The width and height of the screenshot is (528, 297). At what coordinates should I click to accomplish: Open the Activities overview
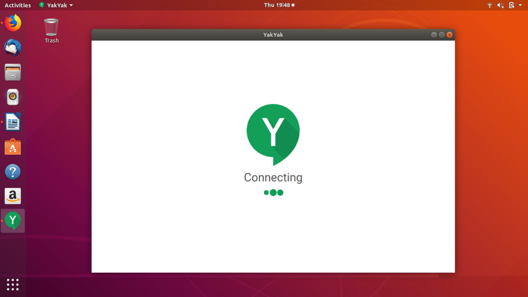click(18, 5)
